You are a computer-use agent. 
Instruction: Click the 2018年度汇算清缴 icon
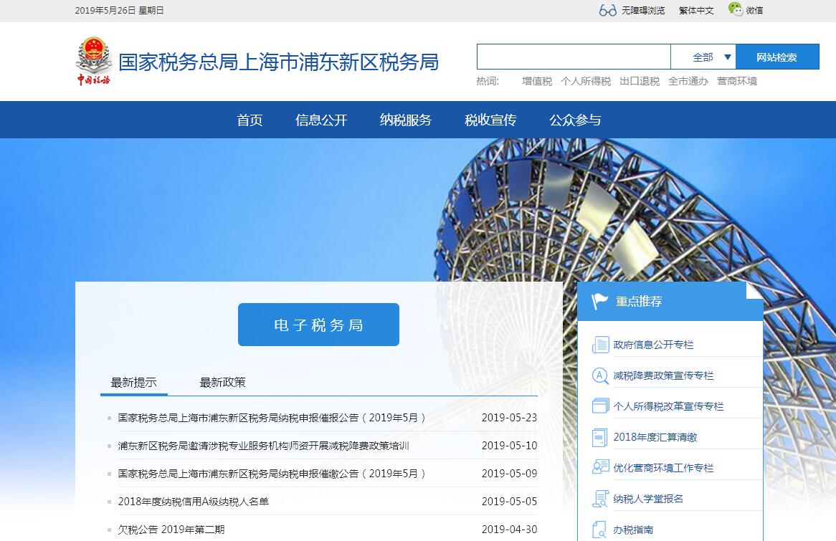(600, 437)
